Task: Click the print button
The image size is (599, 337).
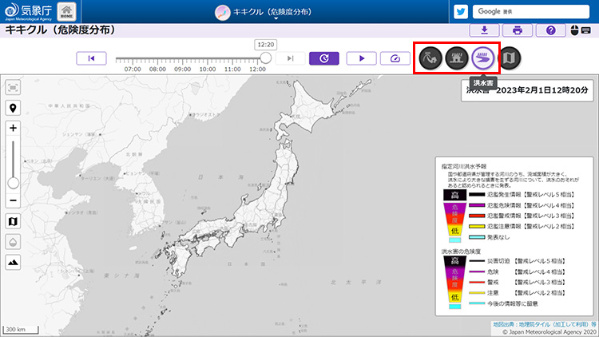Action: (518, 30)
